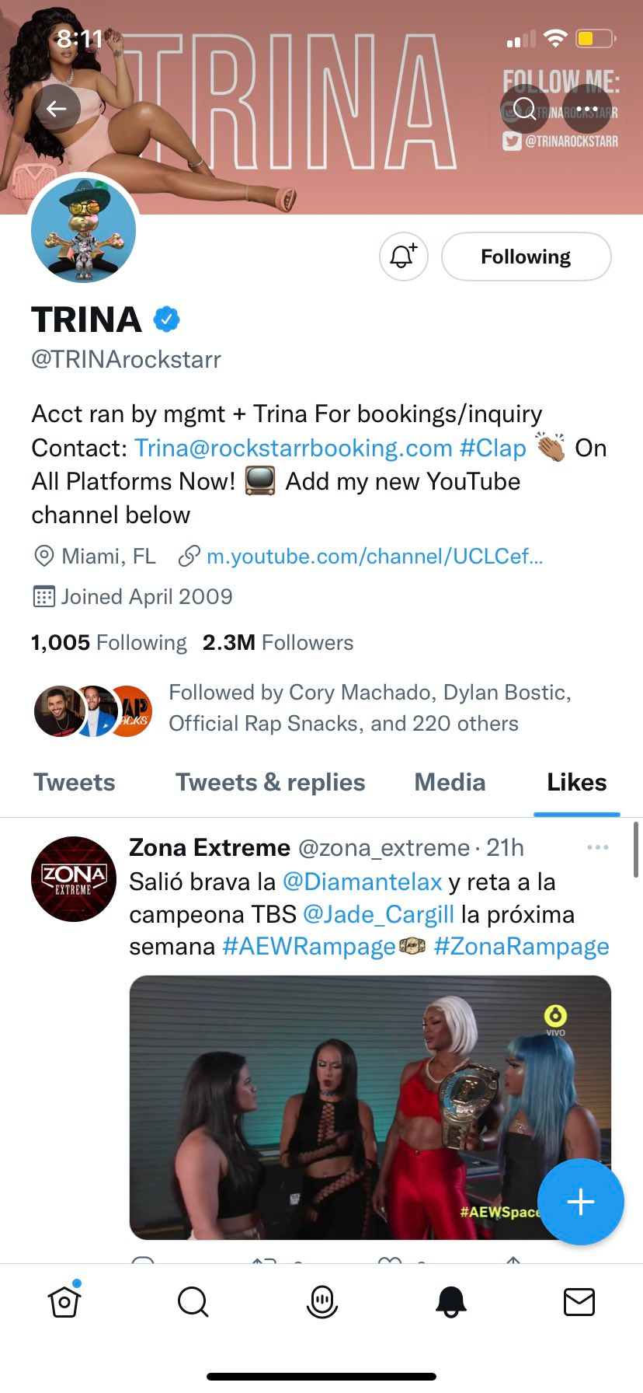View the 1,005 Following list

tap(109, 643)
